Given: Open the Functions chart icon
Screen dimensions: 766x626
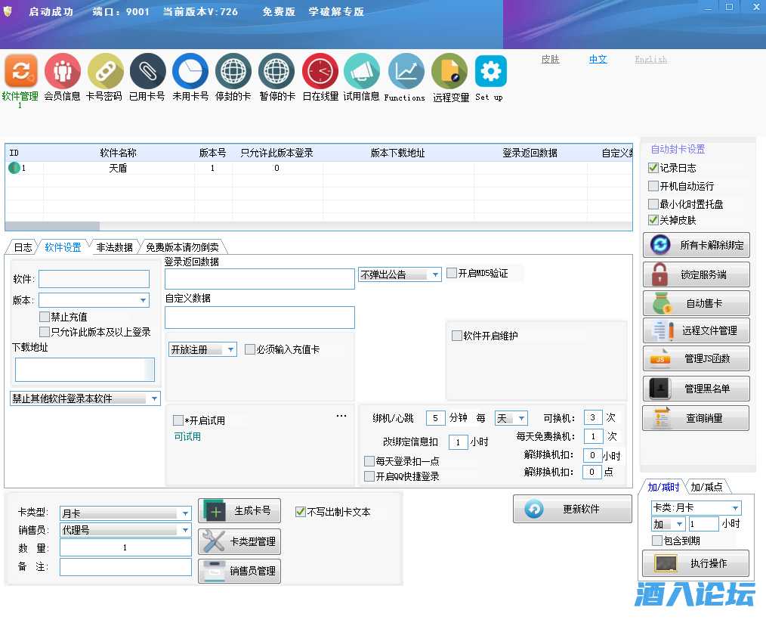Looking at the screenshot, I should coord(406,72).
